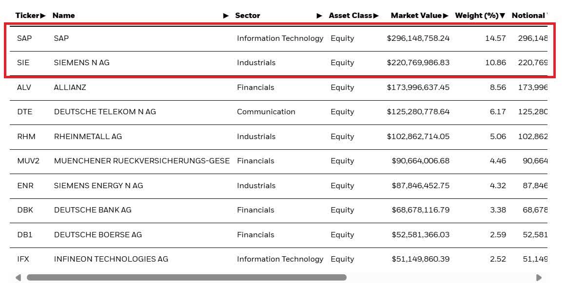Sort by Market Value arrow

click(446, 16)
